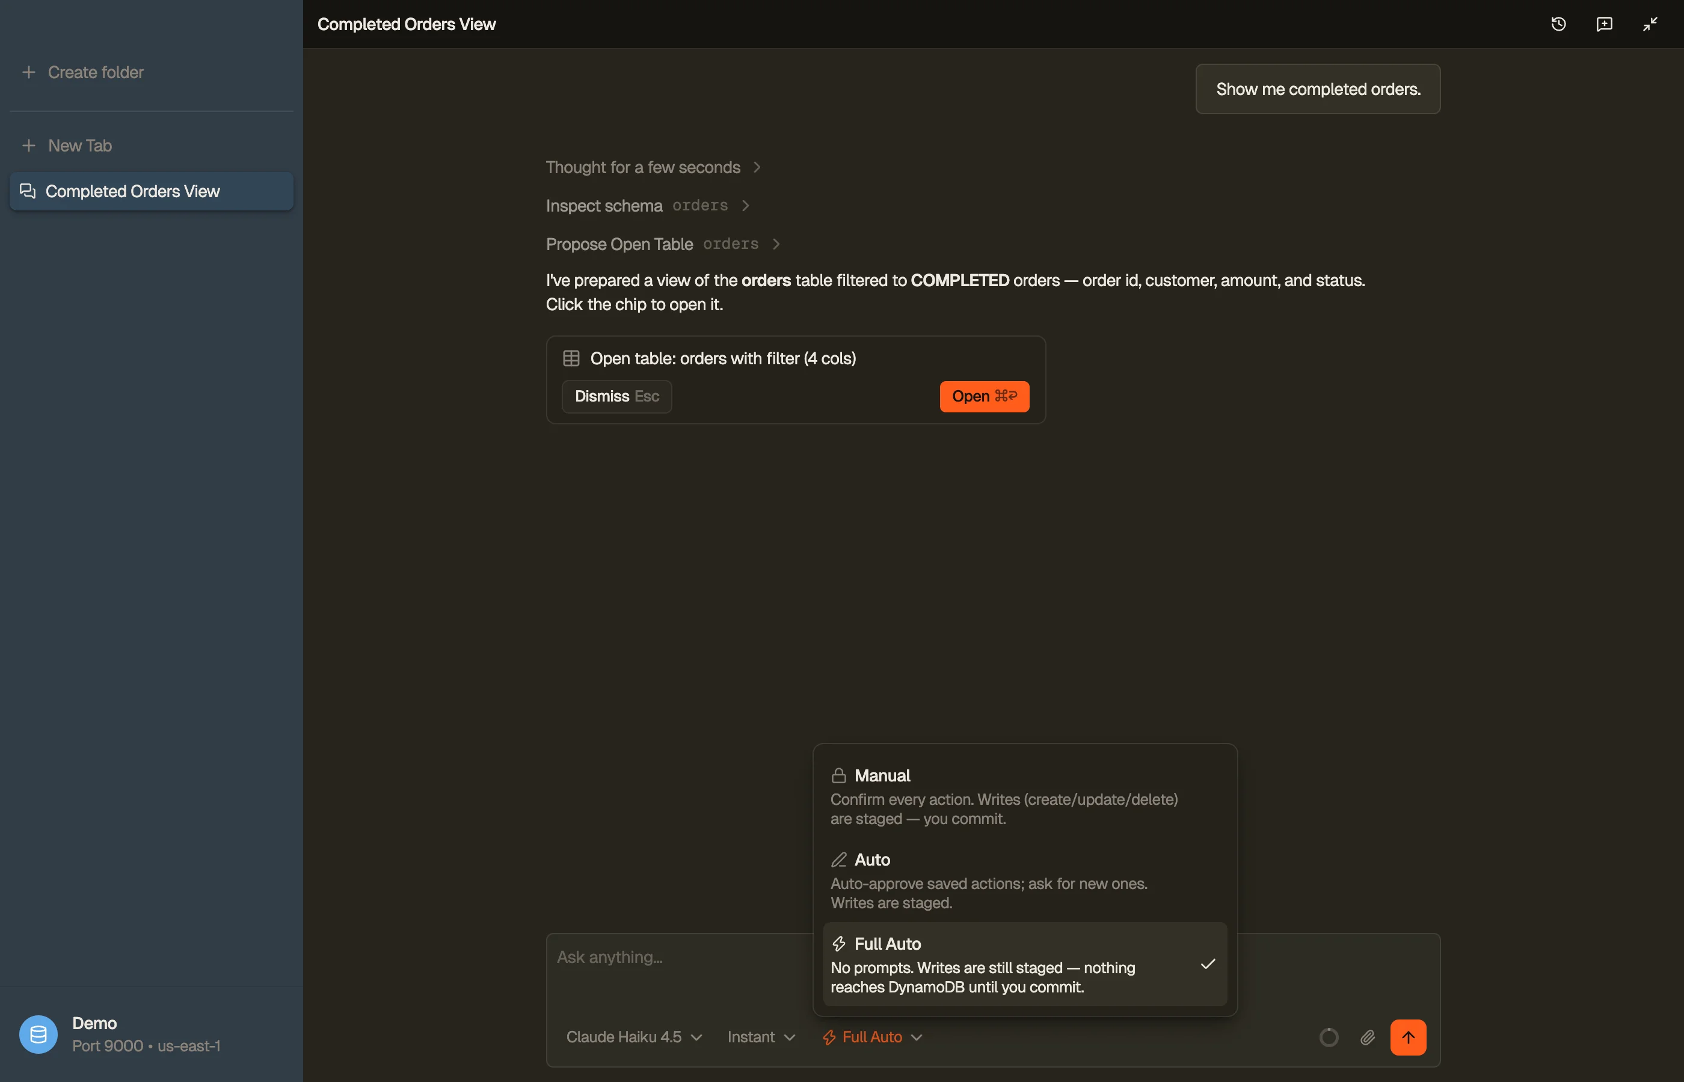Open the Instant thinking-speed dropdown
Image resolution: width=1684 pixels, height=1082 pixels.
[x=761, y=1037]
